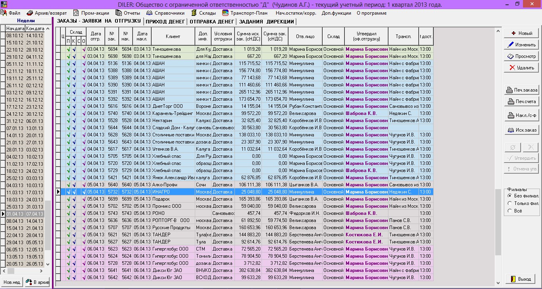Open the О программе menu
Image resolution: width=542 pixels, height=289 pixels.
click(371, 13)
